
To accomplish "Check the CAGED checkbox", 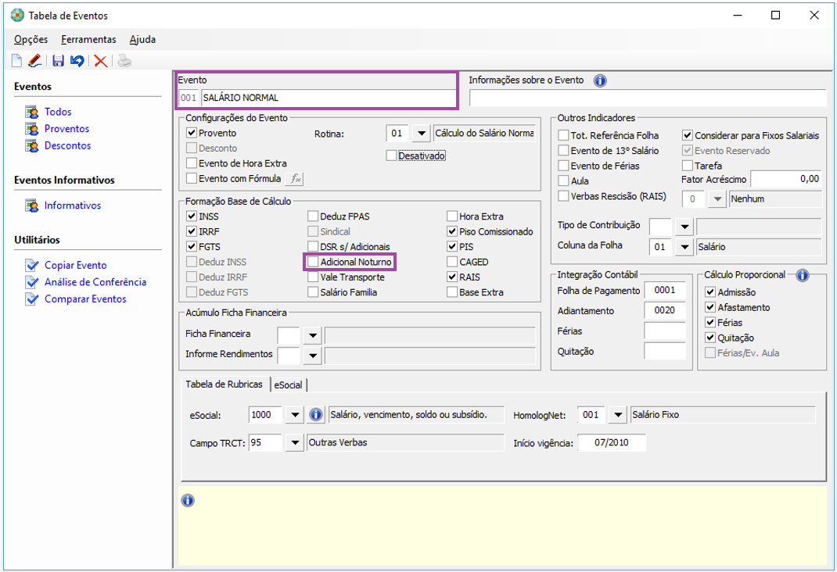I will pos(452,262).
